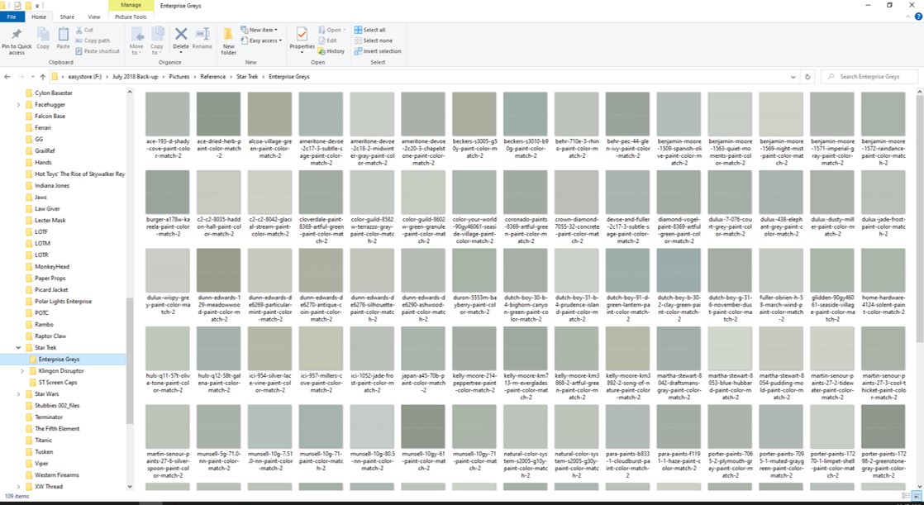Switch to the Share ribbon tab
The width and height of the screenshot is (924, 505).
click(x=67, y=17)
